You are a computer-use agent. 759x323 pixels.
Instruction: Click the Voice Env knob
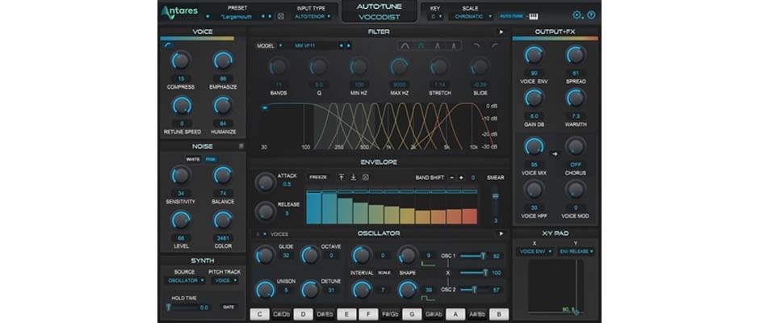point(534,55)
